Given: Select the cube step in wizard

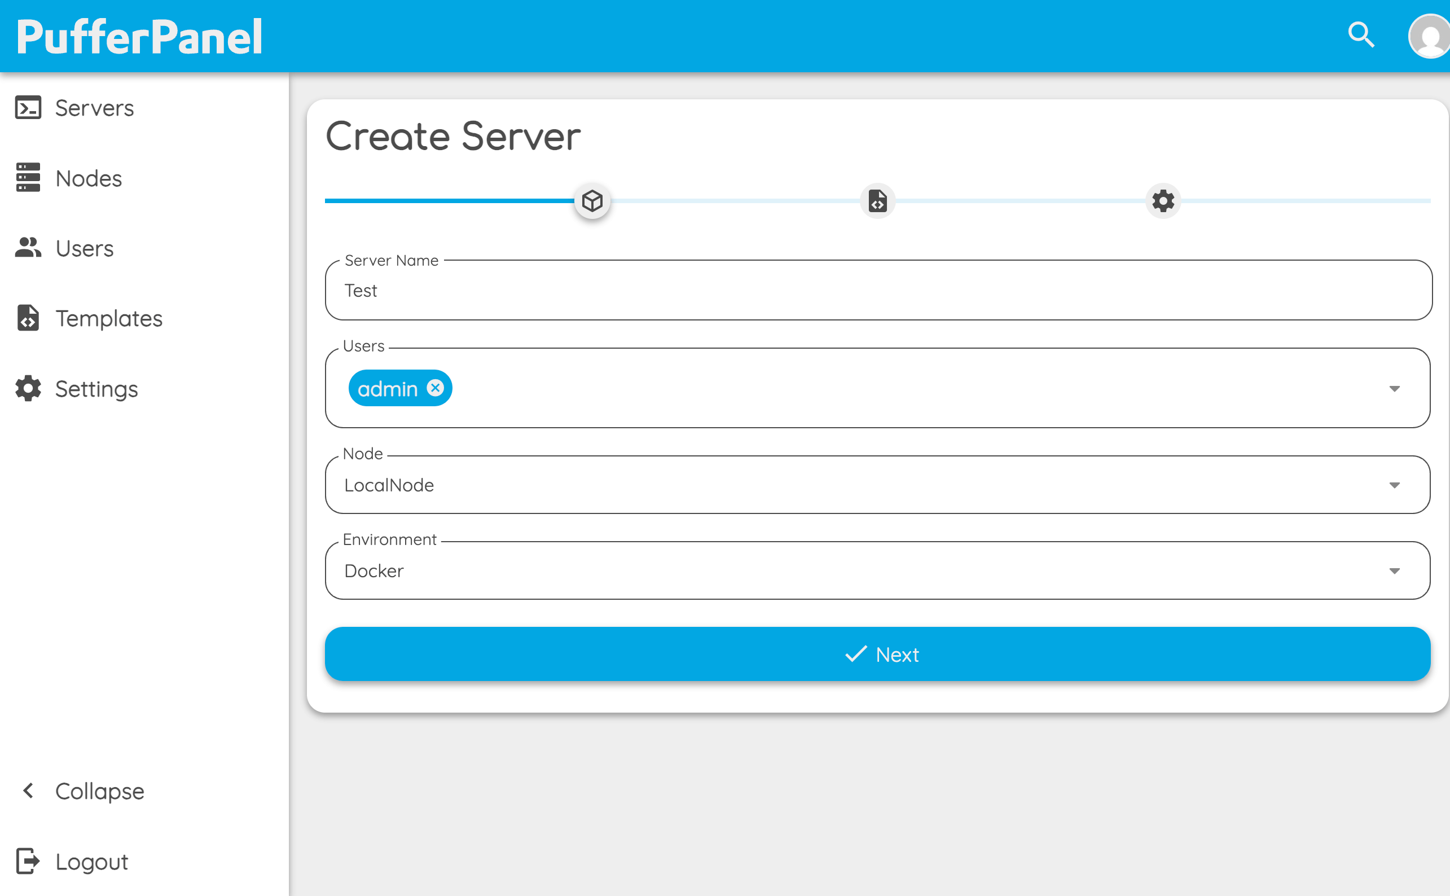Looking at the screenshot, I should point(592,201).
